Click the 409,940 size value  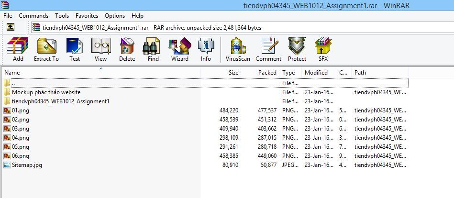[x=229, y=129]
